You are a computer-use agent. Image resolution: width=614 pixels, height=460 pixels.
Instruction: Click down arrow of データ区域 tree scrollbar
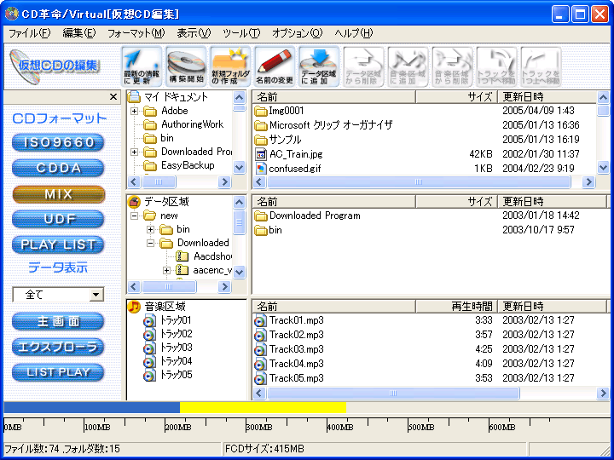[x=240, y=272]
